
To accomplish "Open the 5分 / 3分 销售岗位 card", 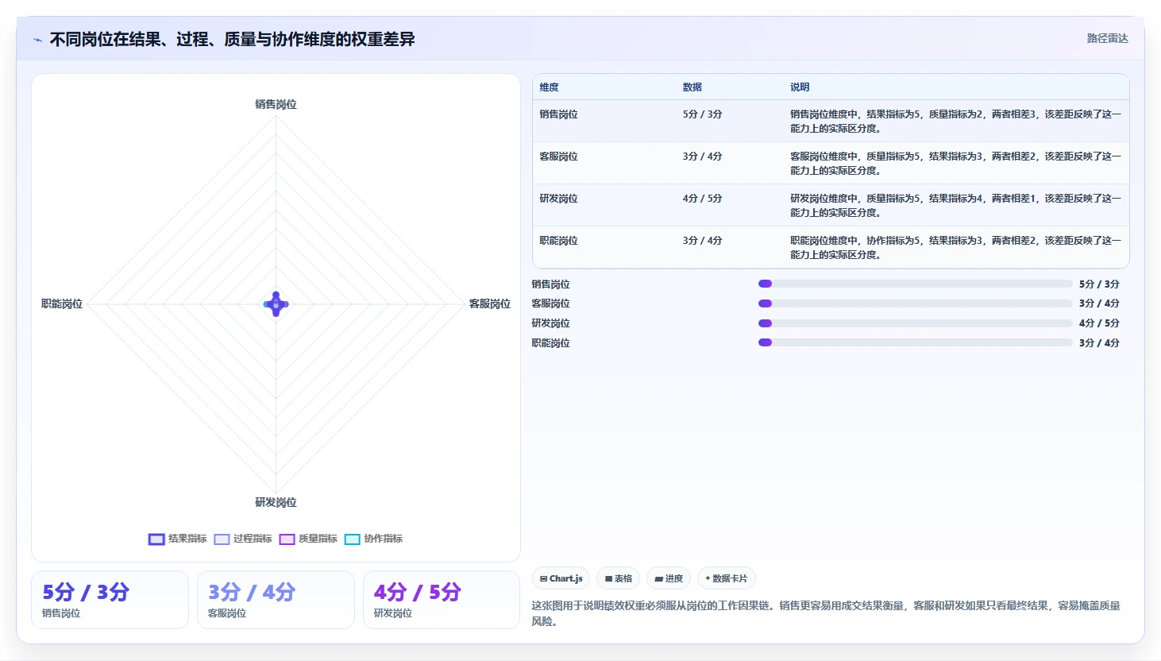I will coord(110,600).
